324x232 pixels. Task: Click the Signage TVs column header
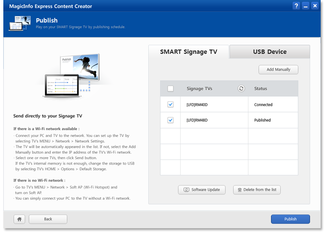click(199, 89)
